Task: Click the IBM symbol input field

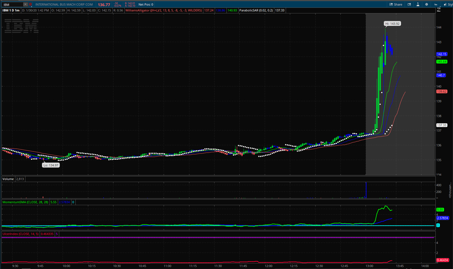Action: pos(12,5)
